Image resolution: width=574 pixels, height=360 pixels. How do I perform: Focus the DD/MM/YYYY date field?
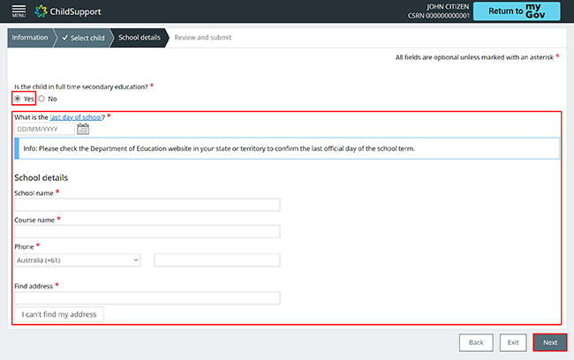[44, 129]
